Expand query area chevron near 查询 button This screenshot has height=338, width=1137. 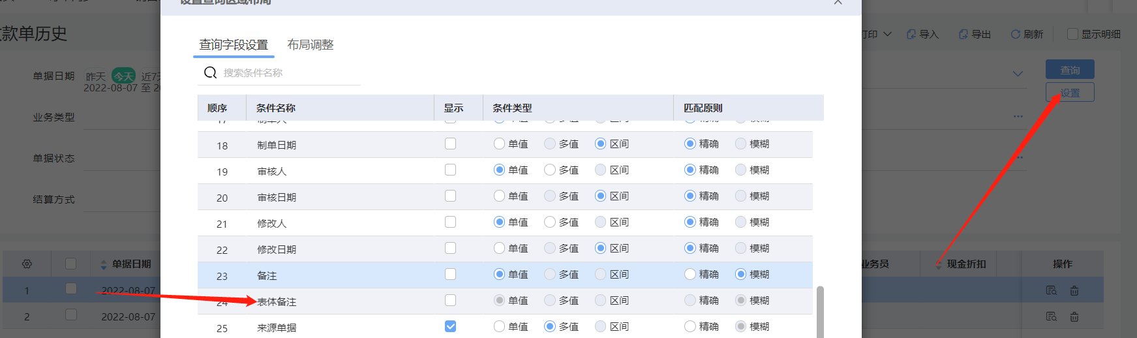(1018, 74)
